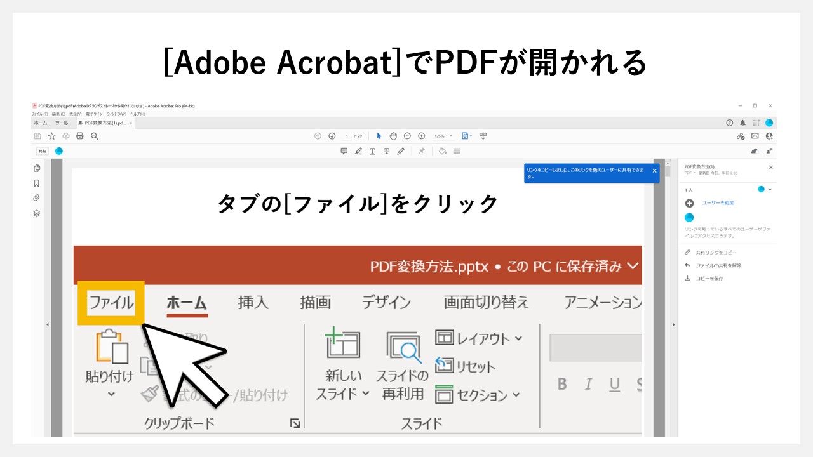This screenshot has width=813, height=457.
Task: Select the Hand tool
Action: click(394, 136)
